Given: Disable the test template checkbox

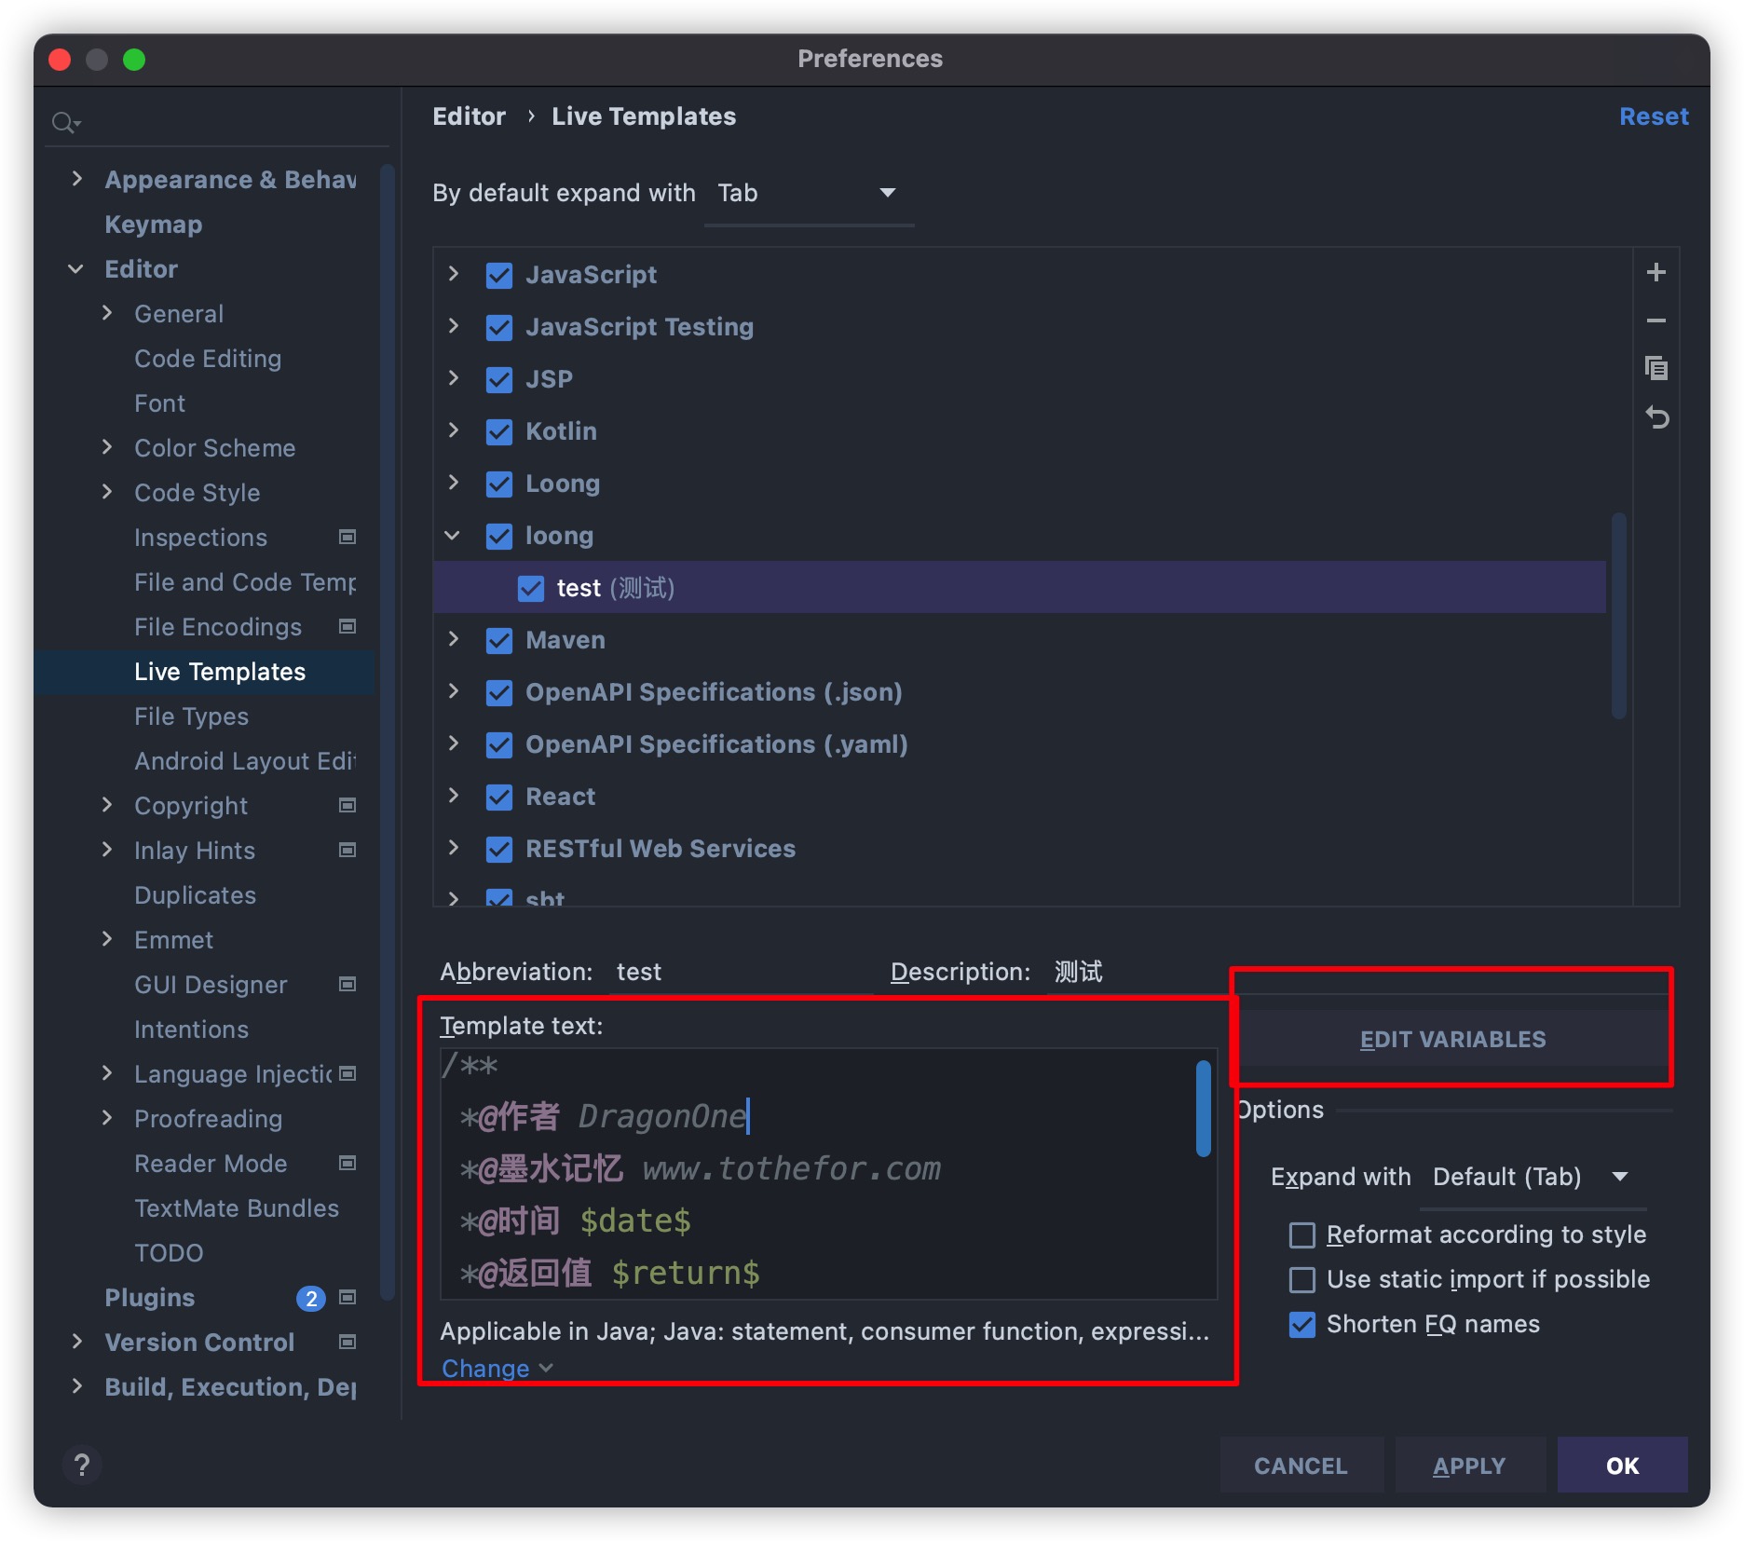Looking at the screenshot, I should pos(531,588).
